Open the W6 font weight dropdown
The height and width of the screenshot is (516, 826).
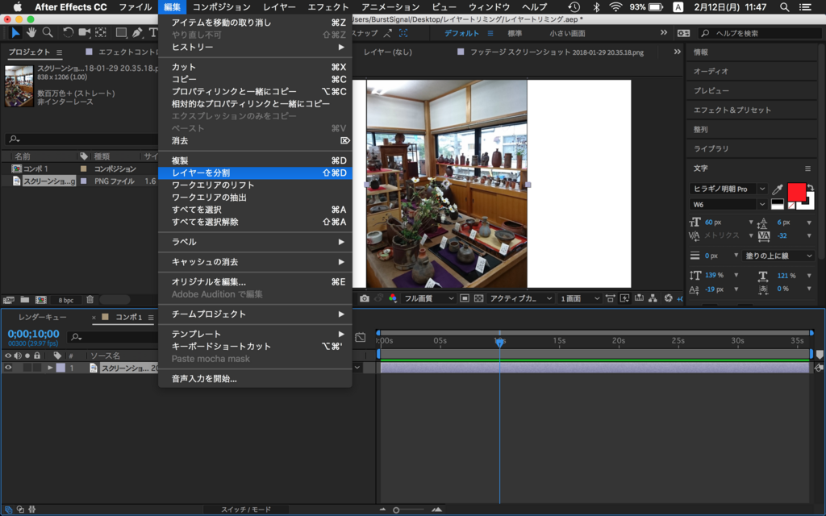click(x=728, y=204)
